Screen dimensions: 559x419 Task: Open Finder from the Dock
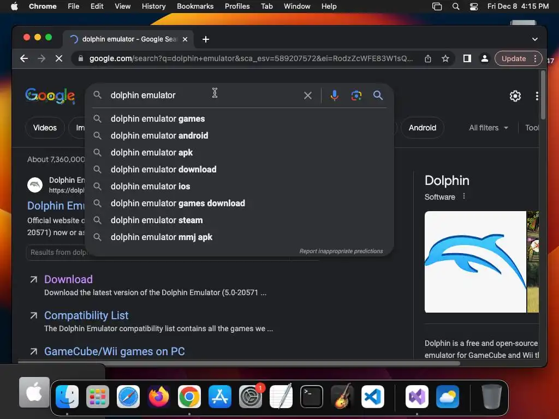click(x=67, y=397)
